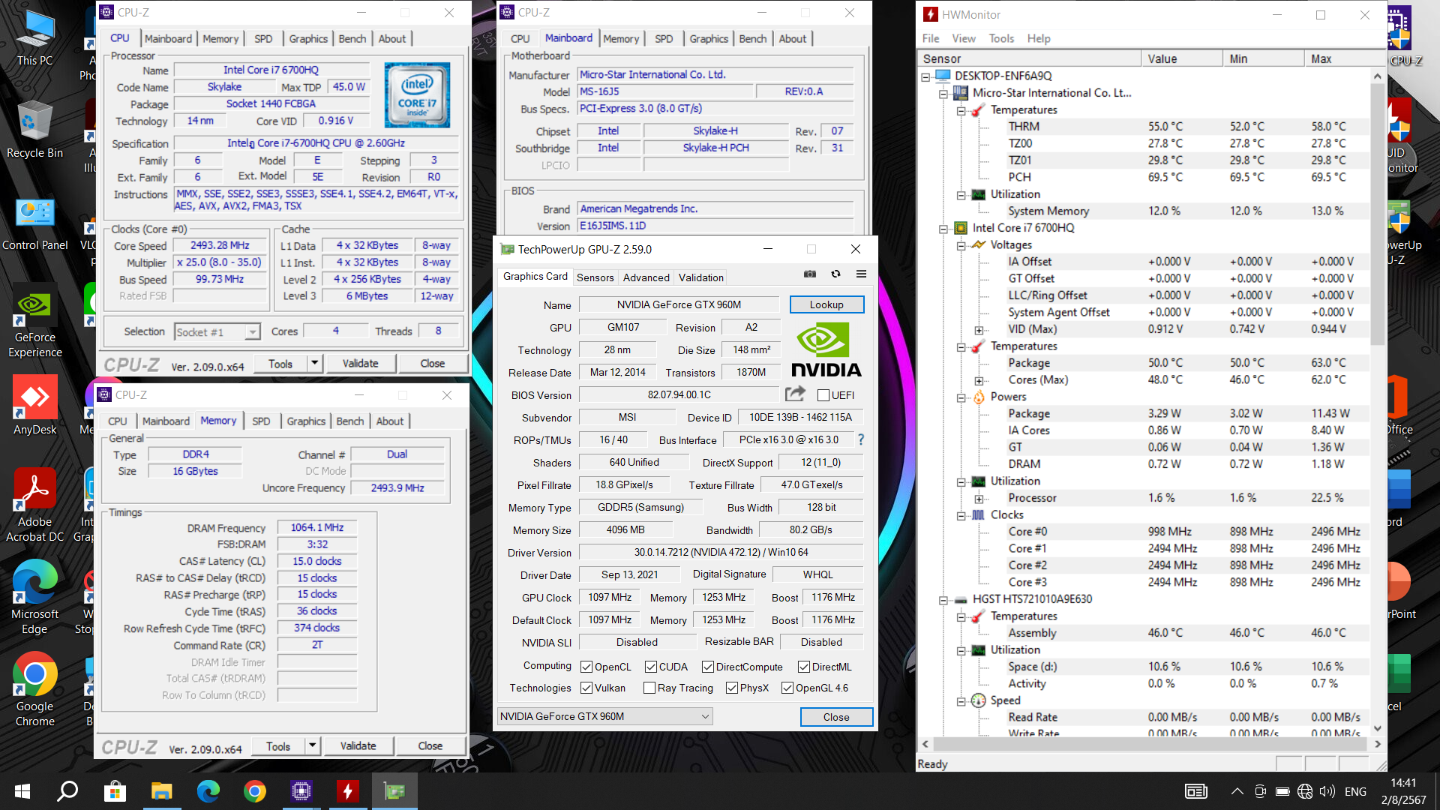Toggle CUDA checkbox
Viewport: 1440px width, 810px height.
pos(651,667)
